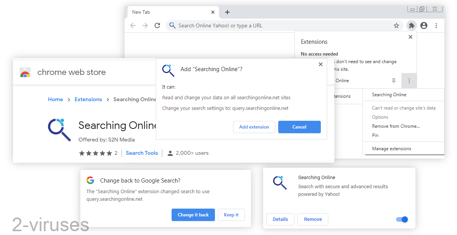Open the Search Tools link
Image resolution: width=457 pixels, height=235 pixels.
142,153
